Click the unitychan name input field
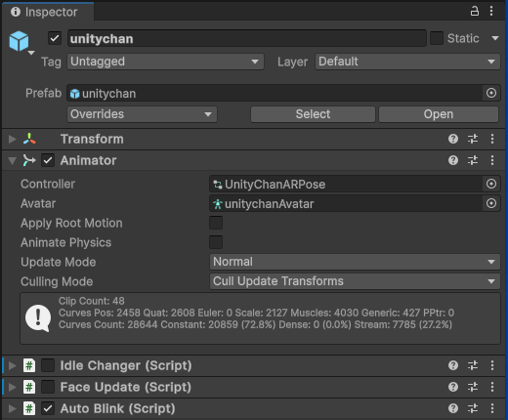The image size is (508, 420). pos(246,38)
